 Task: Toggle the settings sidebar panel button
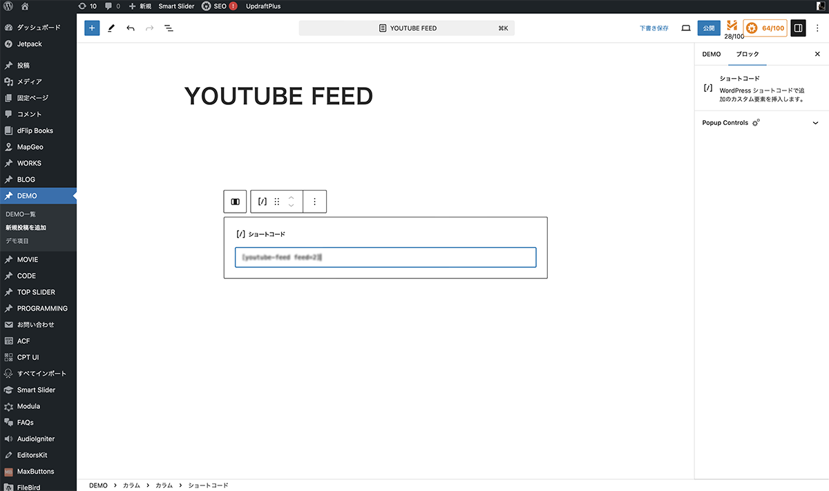tap(798, 28)
